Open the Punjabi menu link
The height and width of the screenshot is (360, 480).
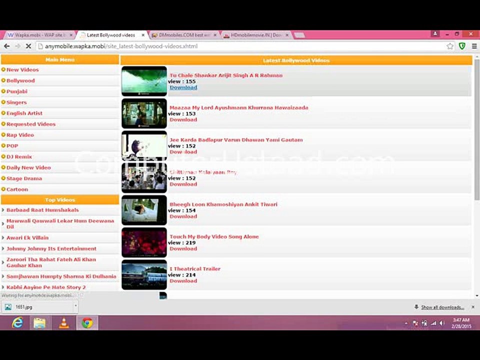pyautogui.click(x=17, y=91)
